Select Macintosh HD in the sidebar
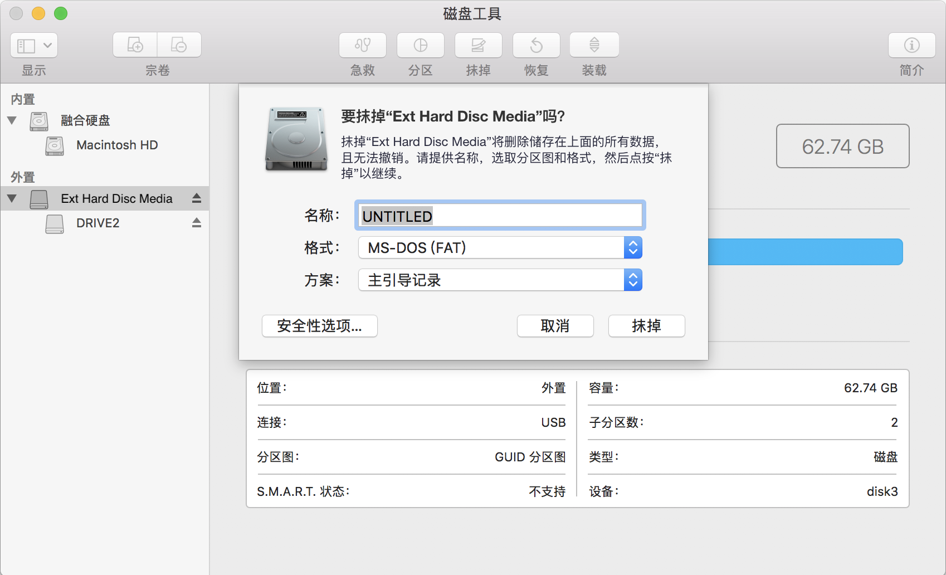 point(117,145)
